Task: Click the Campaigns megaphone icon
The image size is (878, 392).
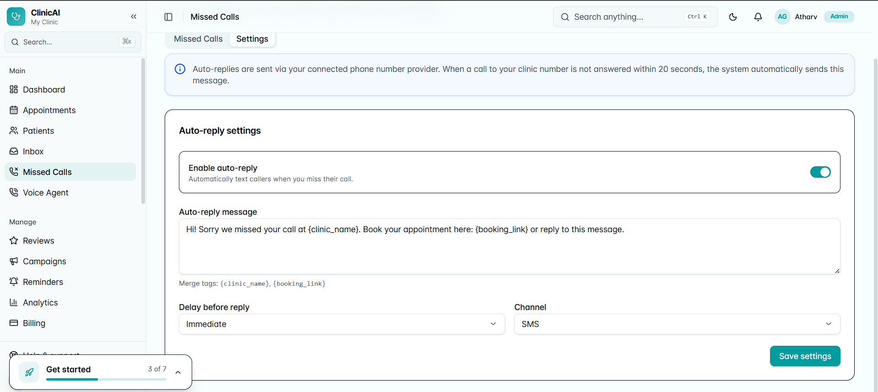Action: [14, 261]
